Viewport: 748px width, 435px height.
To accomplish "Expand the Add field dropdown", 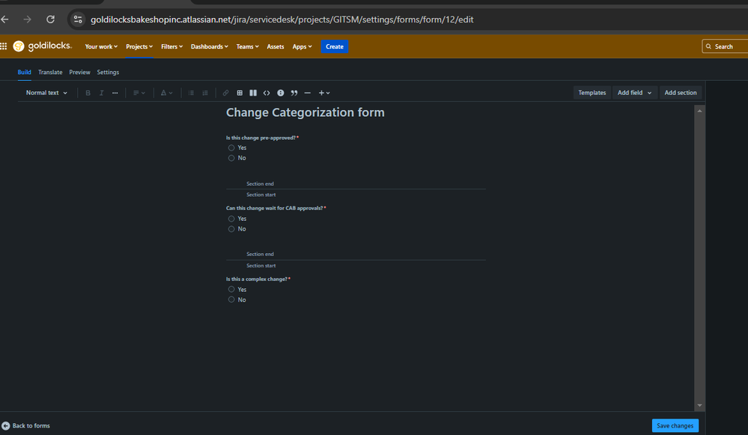I will pos(634,93).
